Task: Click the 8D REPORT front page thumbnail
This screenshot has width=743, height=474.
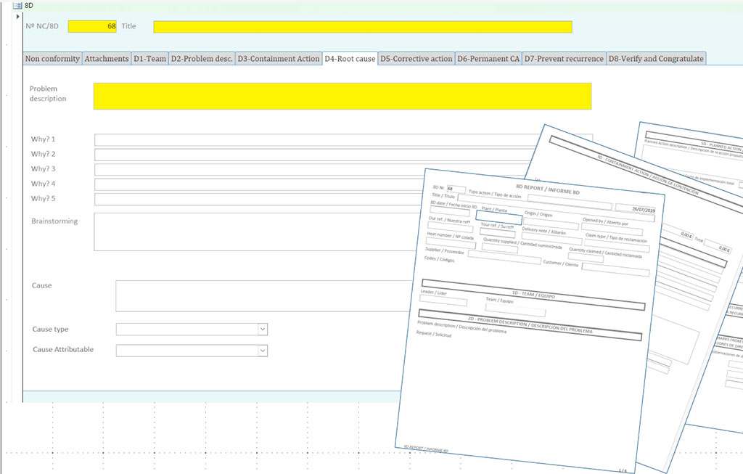Action: pyautogui.click(x=530, y=320)
